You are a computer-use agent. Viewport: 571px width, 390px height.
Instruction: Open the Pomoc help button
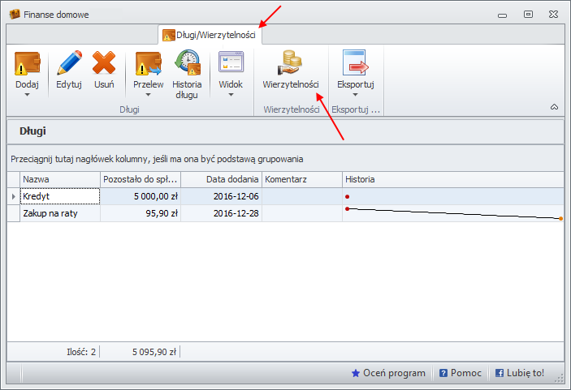pyautogui.click(x=460, y=373)
